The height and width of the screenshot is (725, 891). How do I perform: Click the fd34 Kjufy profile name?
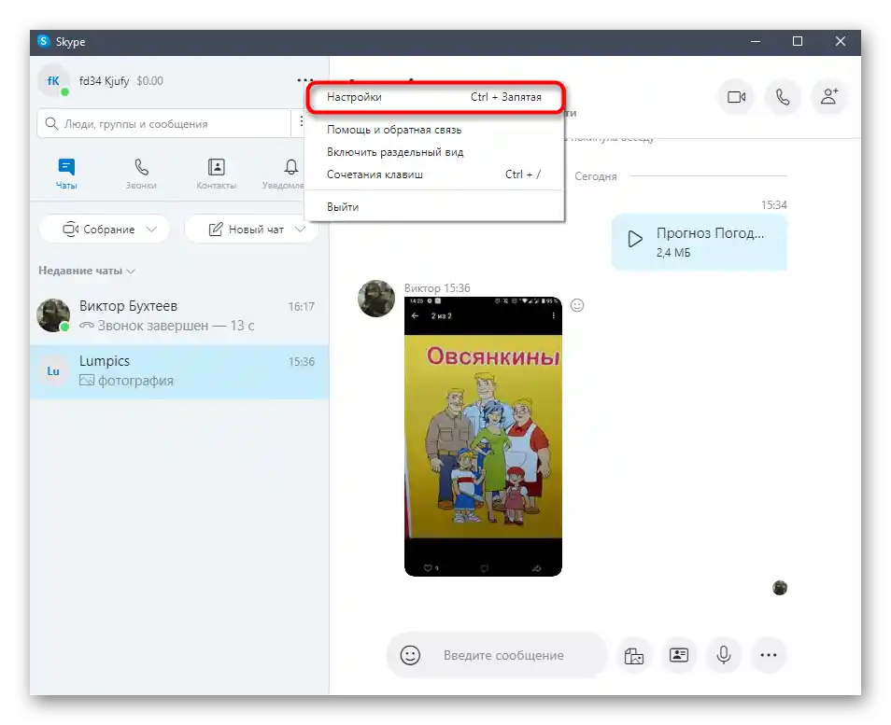click(x=104, y=81)
